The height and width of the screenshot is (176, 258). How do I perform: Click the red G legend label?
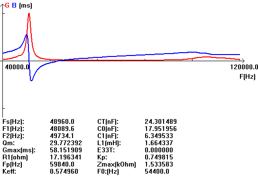point(7,5)
